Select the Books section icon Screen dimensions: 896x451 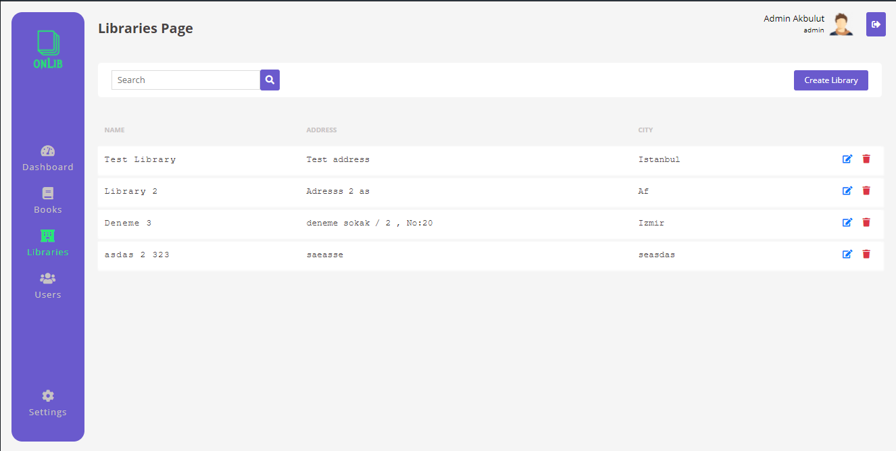[47, 192]
